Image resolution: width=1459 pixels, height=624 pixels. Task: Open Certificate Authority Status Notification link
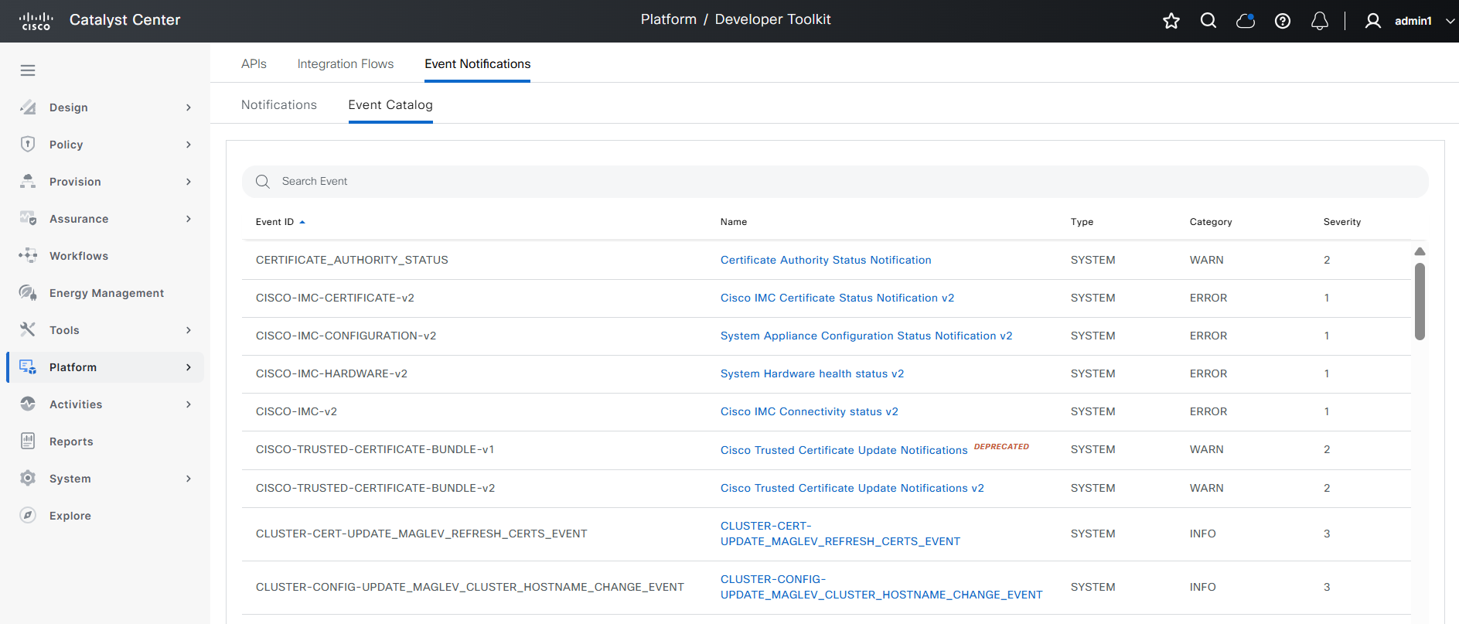pyautogui.click(x=825, y=260)
